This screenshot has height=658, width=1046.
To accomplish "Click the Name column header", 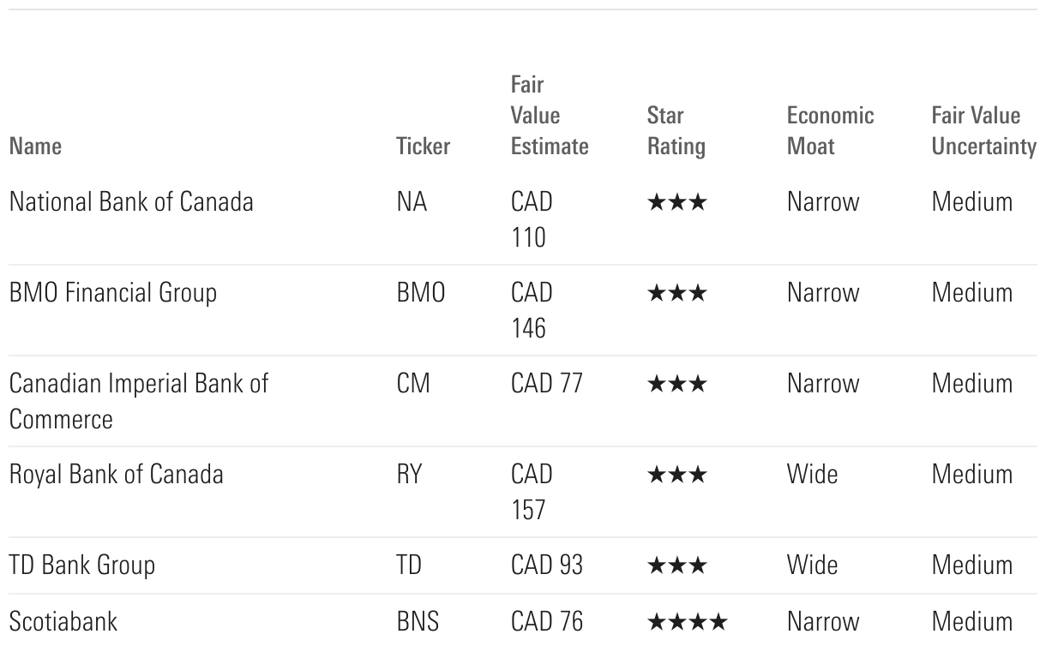I will coord(35,147).
